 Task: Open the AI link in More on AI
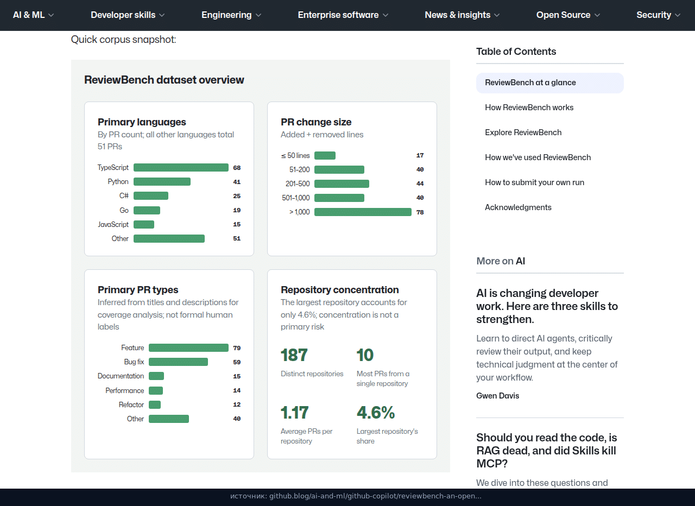pos(520,261)
